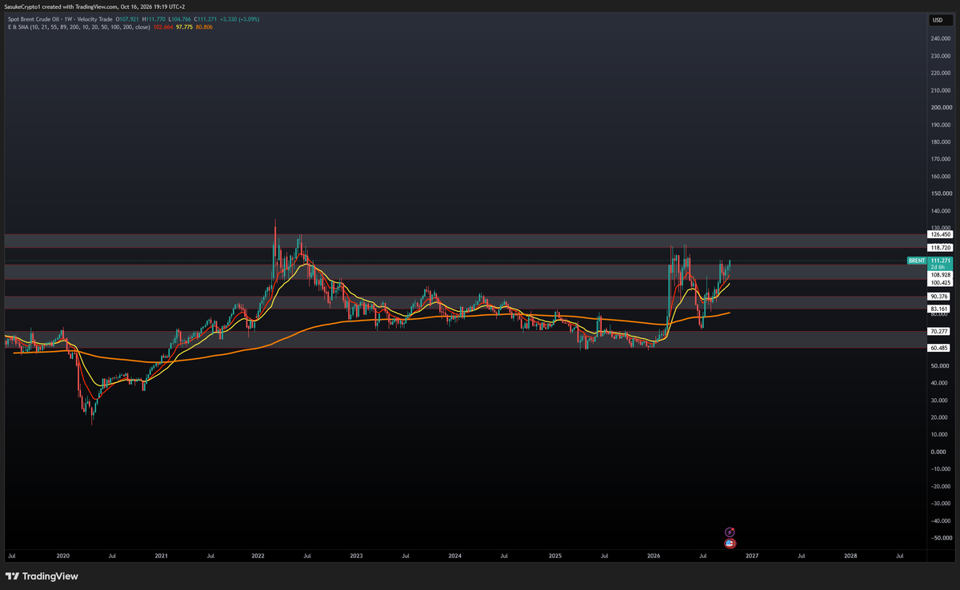This screenshot has width=960, height=590.
Task: Click the 108.928 price level label
Action: [941, 274]
